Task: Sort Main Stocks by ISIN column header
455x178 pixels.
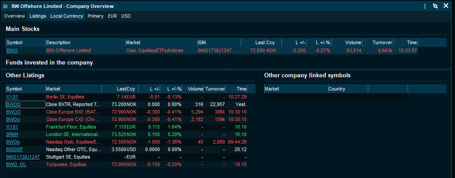Action: [219, 43]
